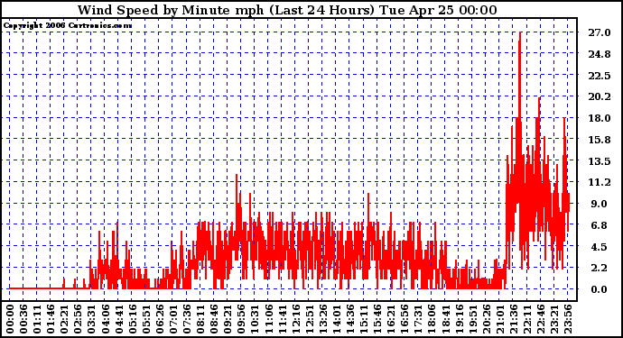The image size is (623, 338).
Task: Click the 13:26 x-axis time label
Action: pos(323,319)
